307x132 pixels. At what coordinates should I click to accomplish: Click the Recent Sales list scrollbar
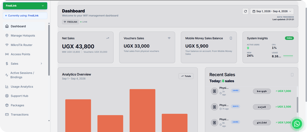point(297,105)
